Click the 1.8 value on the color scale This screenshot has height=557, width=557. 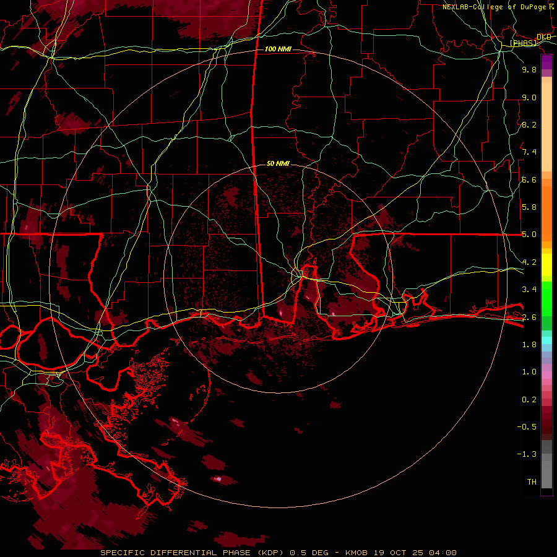tap(529, 345)
